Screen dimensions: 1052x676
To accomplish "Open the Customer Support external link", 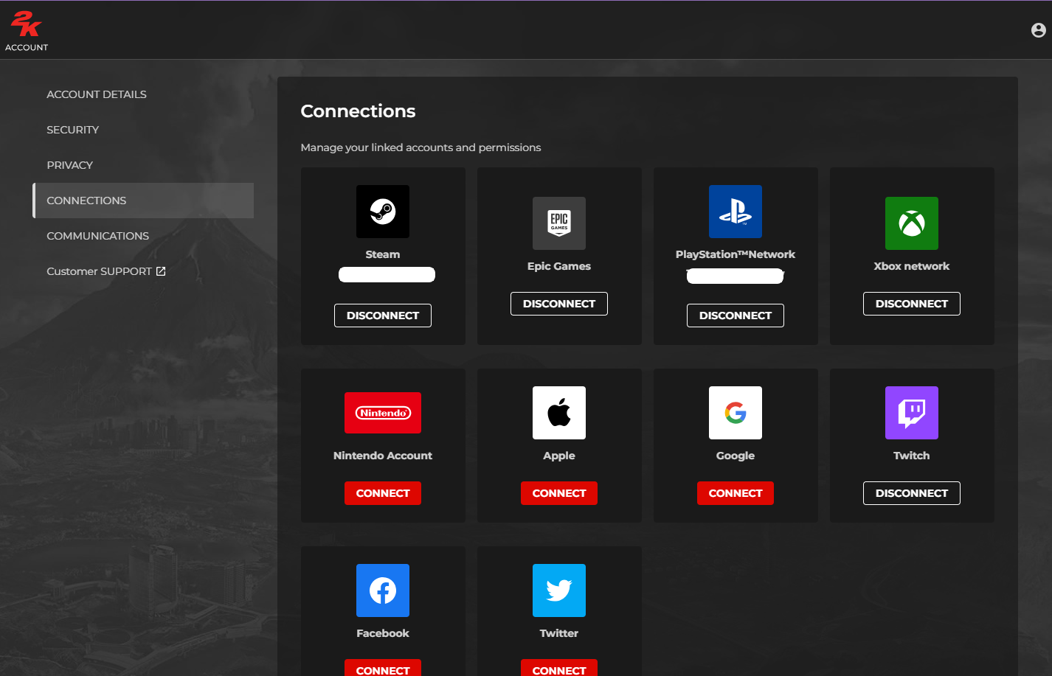I will coord(105,271).
